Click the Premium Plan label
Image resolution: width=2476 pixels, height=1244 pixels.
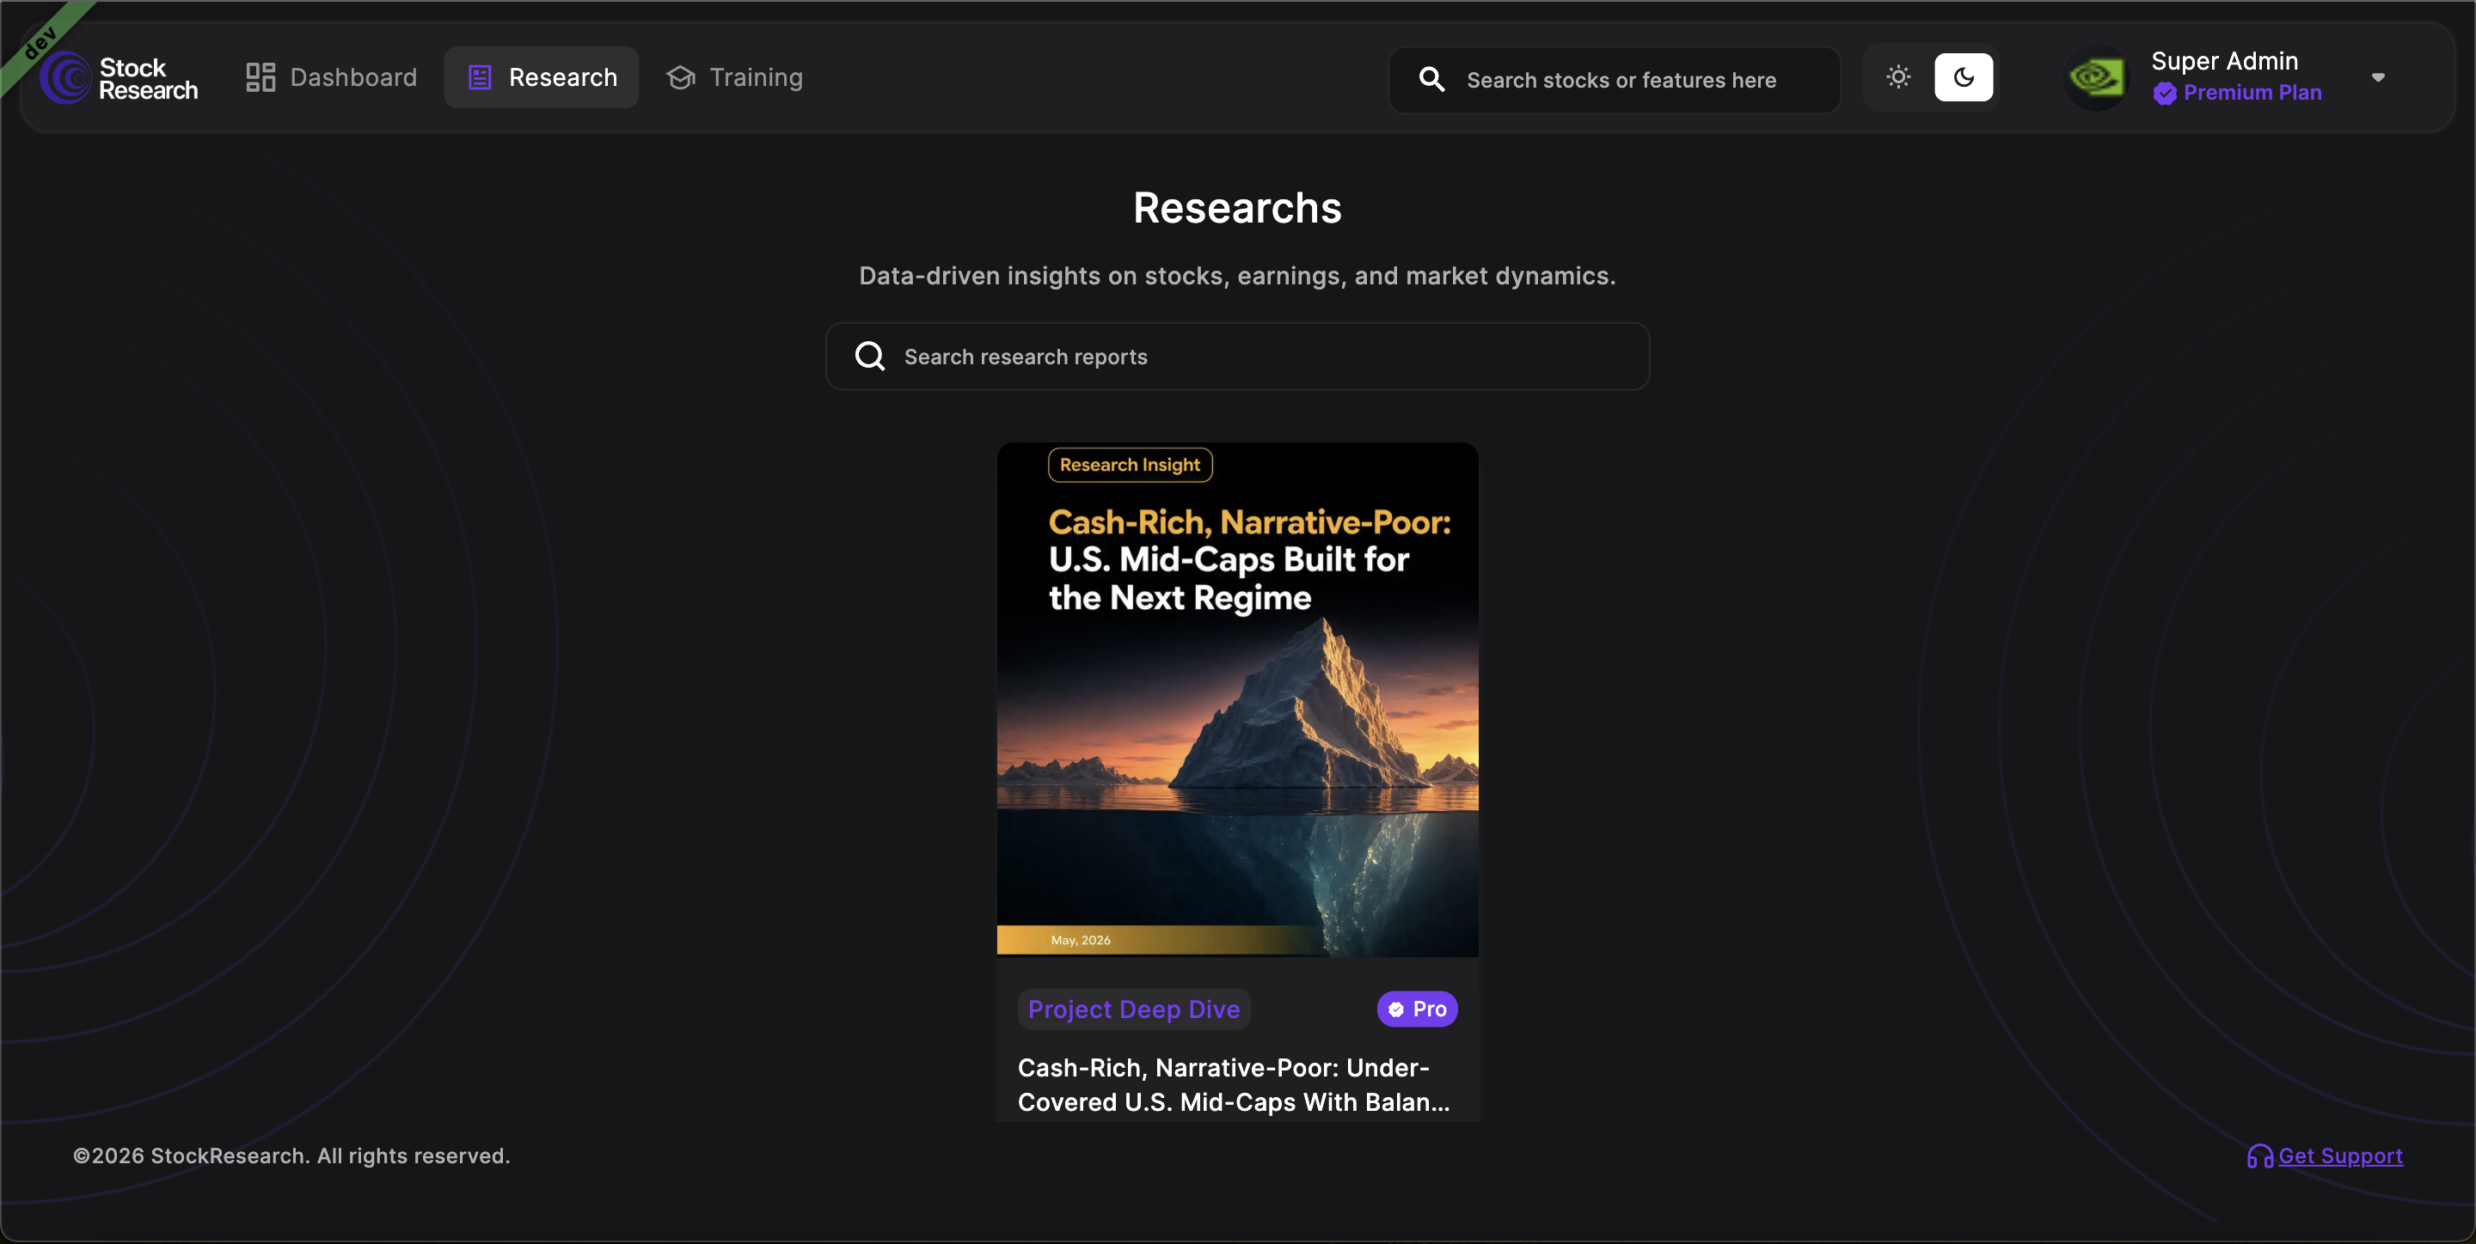point(2252,93)
